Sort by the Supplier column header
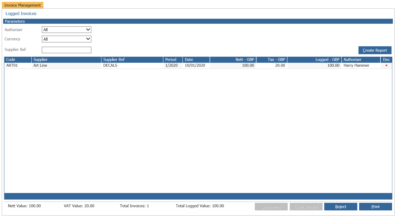396x217 pixels. tap(66, 60)
